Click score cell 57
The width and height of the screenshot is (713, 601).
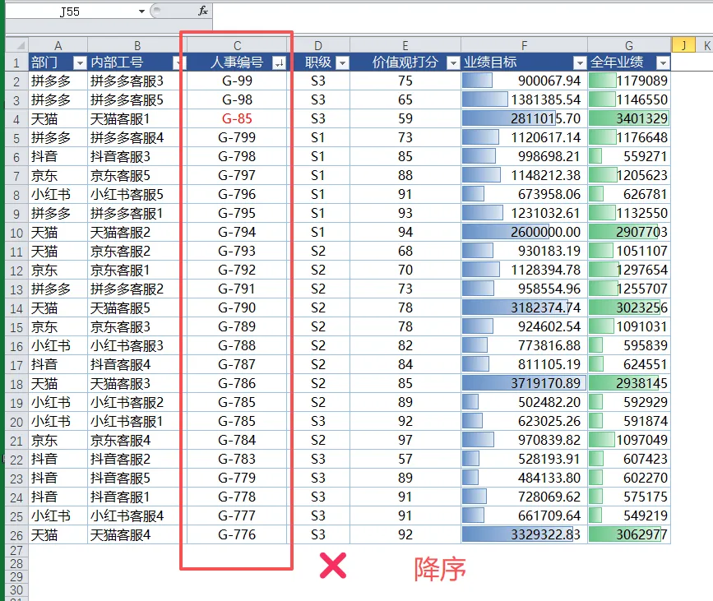tap(405, 459)
